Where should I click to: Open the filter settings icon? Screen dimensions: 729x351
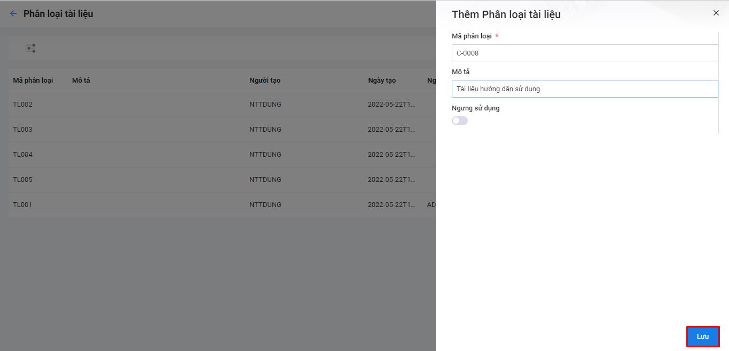coord(30,49)
